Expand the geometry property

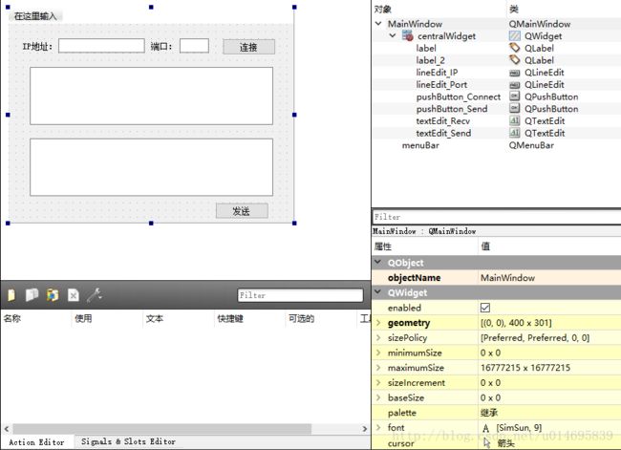tap(378, 322)
